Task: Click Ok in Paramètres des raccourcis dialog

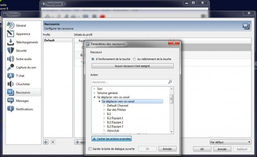Action: [x=147, y=149]
